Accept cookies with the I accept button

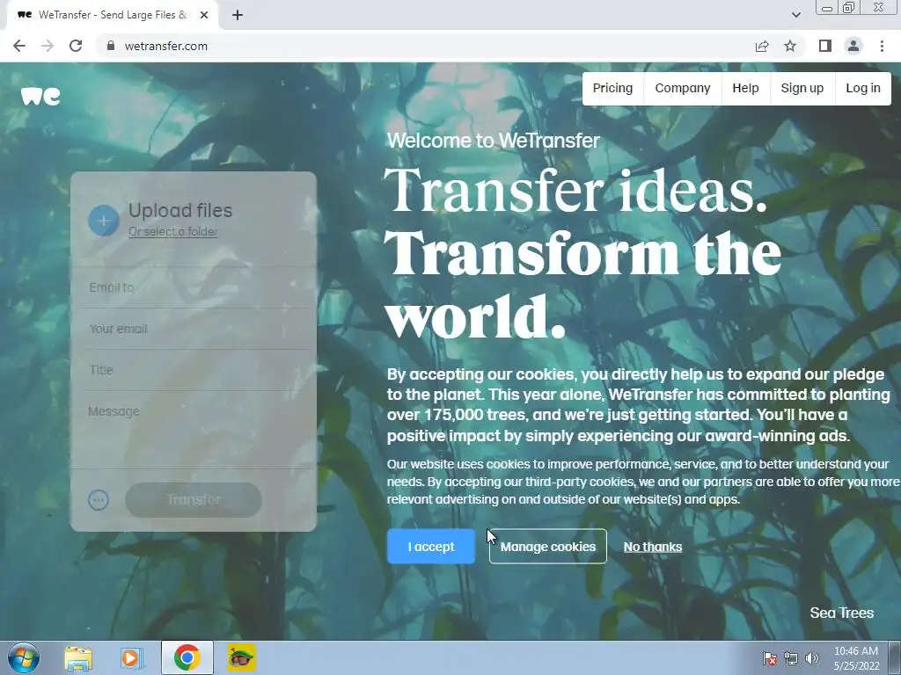click(431, 547)
